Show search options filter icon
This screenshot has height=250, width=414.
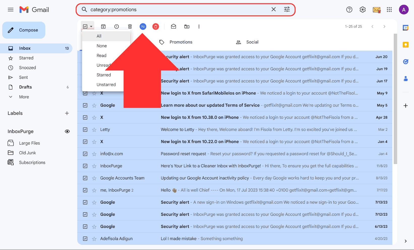(287, 9)
